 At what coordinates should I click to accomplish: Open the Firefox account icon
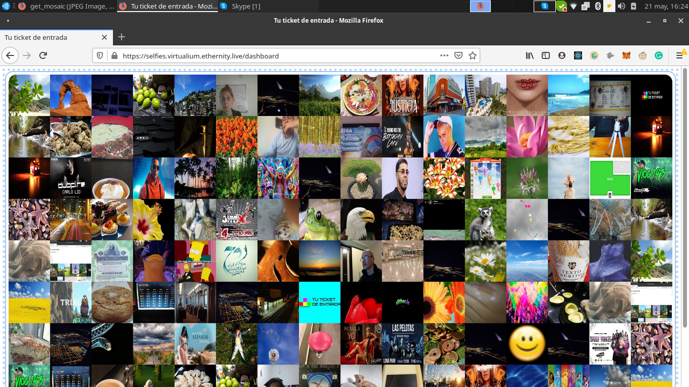pos(562,56)
